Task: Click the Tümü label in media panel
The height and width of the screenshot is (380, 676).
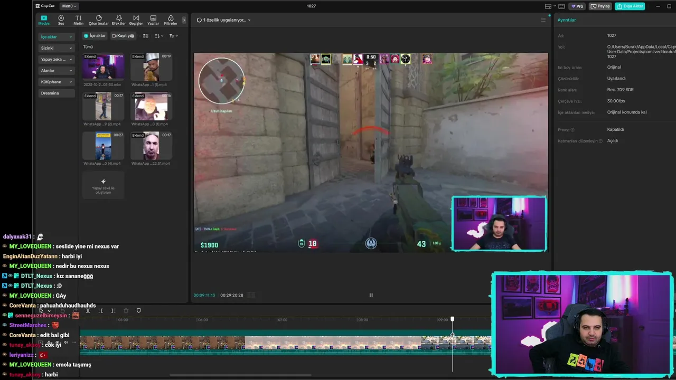Action: 88,47
